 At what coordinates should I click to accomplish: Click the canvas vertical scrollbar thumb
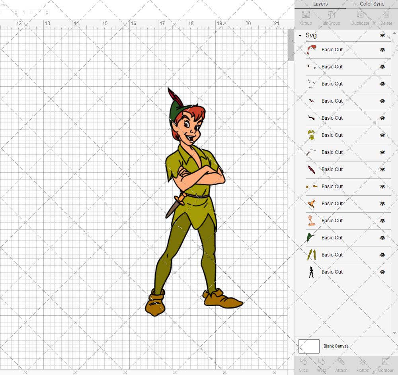coord(291,45)
